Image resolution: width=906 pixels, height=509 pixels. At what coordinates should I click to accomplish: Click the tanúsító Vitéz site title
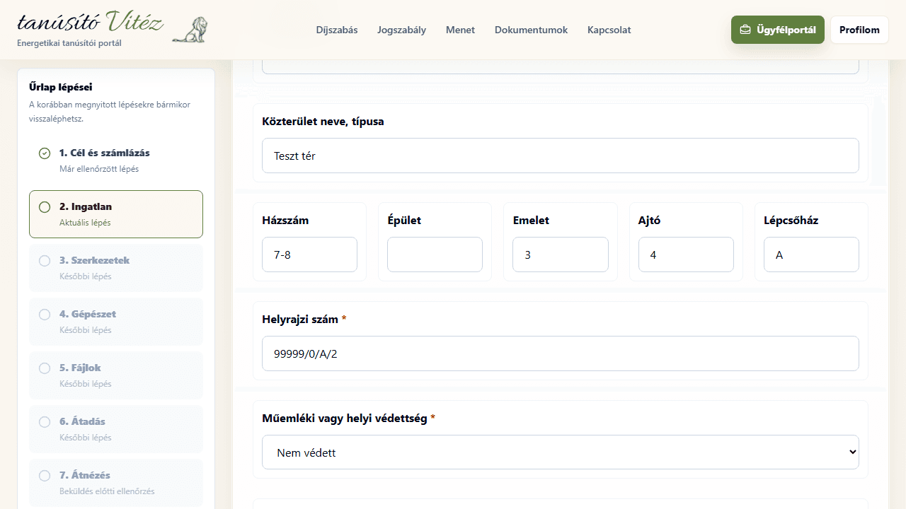91,22
